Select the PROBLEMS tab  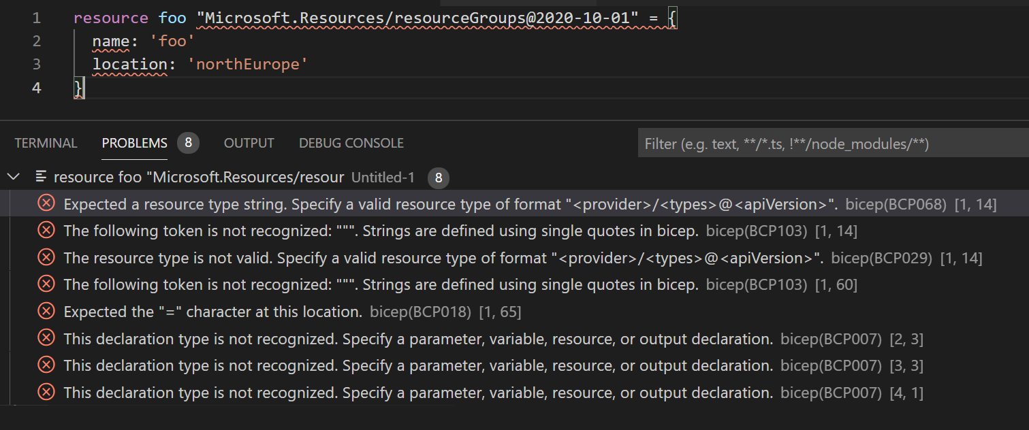tap(134, 143)
